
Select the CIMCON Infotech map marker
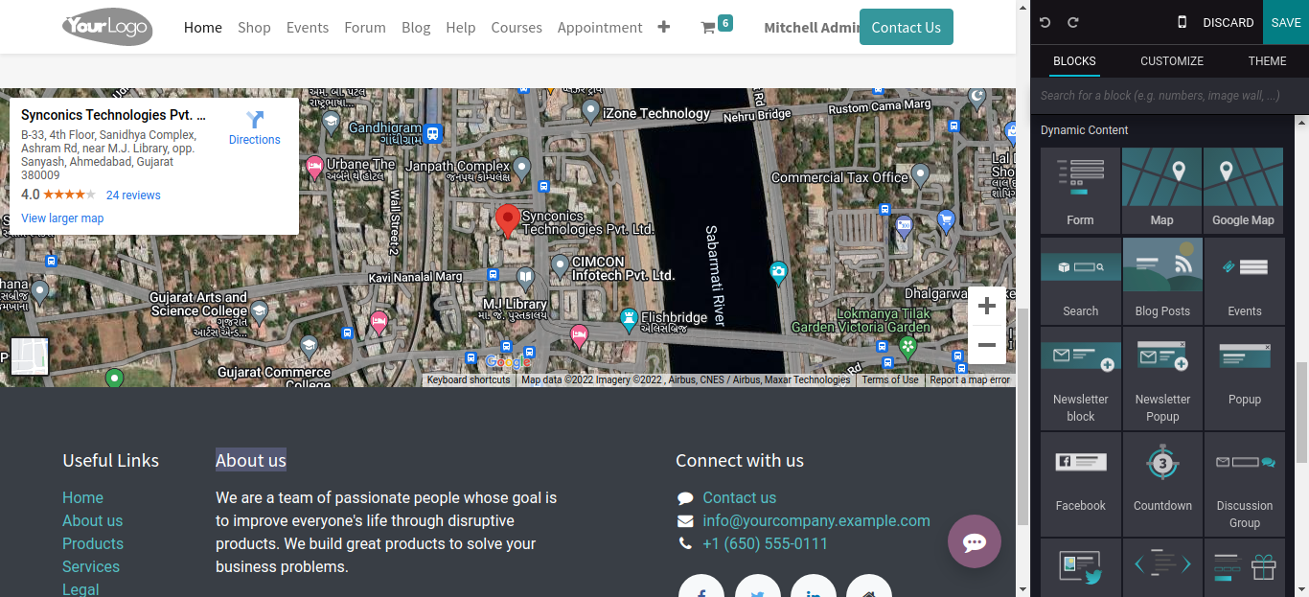[x=560, y=265]
